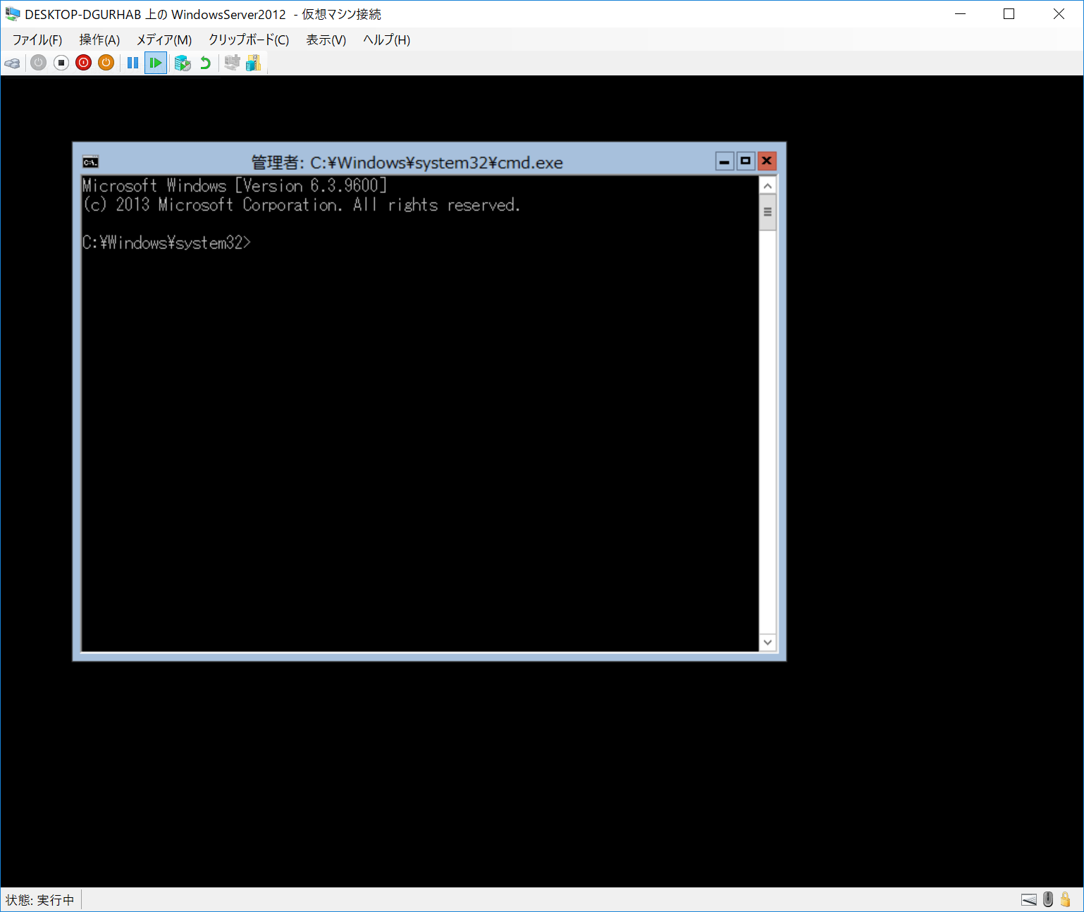Open the 表示(V) menu
Viewport: 1084px width, 912px height.
pyautogui.click(x=325, y=40)
